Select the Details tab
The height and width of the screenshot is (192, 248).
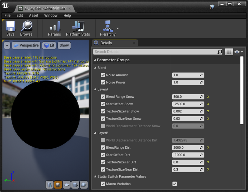(115, 43)
